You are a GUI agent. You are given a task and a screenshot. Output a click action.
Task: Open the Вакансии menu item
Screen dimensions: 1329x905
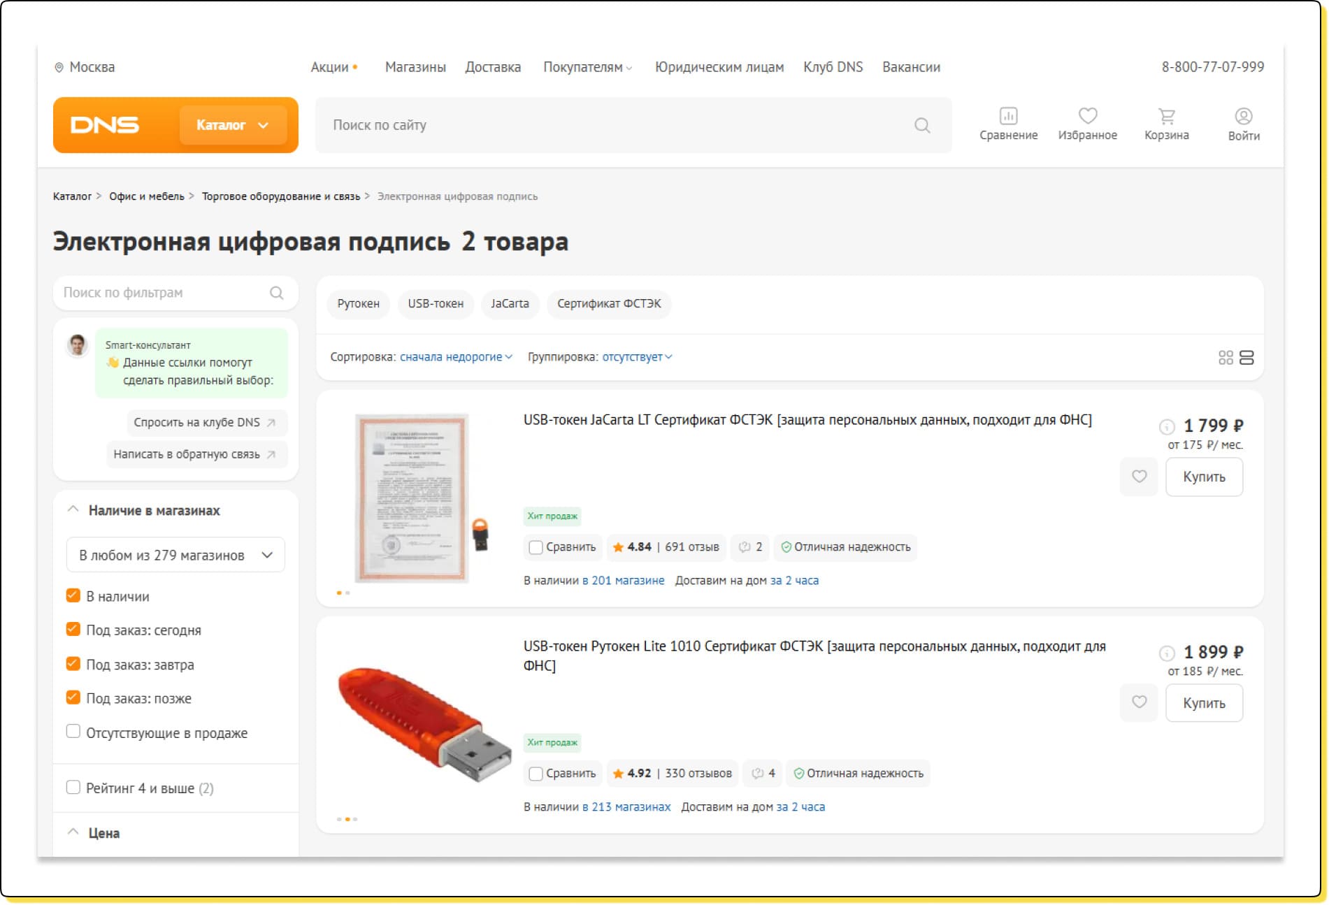[912, 67]
